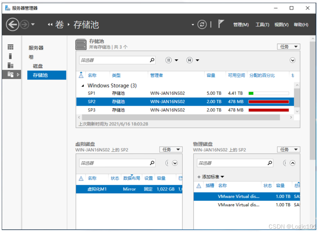Sort virtual disks by warning icon column
Screen dimensions: 318x232
[x=81, y=178]
